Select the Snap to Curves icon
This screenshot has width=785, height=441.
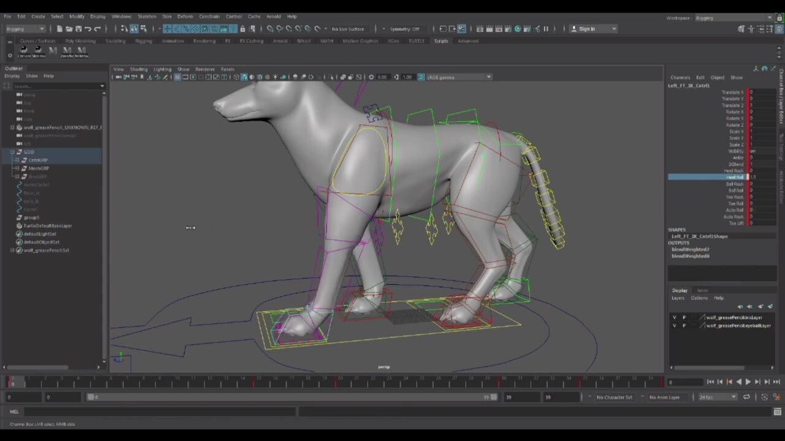(176, 28)
